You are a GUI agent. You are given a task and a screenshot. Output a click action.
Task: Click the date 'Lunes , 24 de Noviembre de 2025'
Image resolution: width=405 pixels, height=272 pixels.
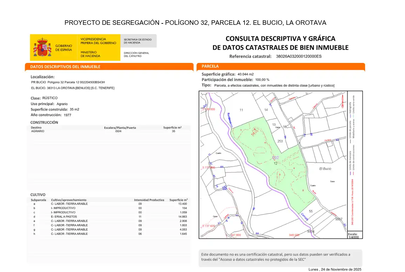pyautogui.click(x=335, y=270)
